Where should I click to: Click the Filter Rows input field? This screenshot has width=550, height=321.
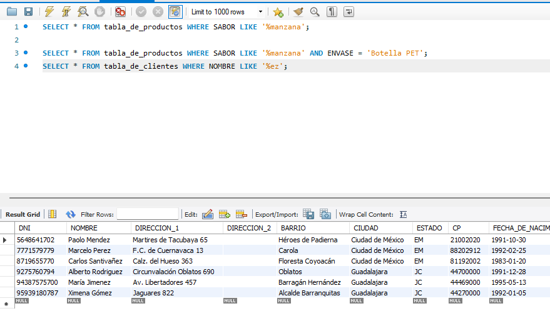pyautogui.click(x=147, y=214)
